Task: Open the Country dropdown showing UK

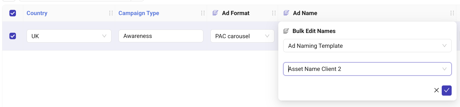Action: pyautogui.click(x=69, y=36)
